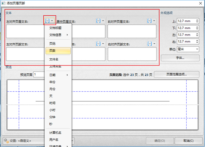Click macro insert icon for left-aligned header
The width and height of the screenshot is (205, 147).
pos(47,20)
